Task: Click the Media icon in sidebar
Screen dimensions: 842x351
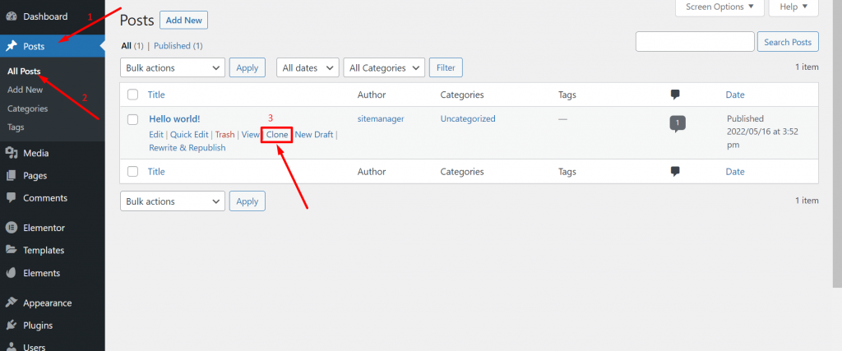Action: click(12, 153)
